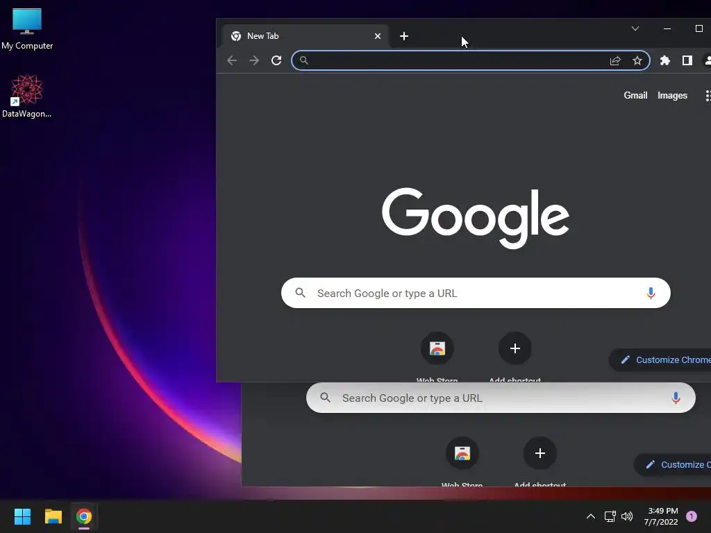The height and width of the screenshot is (533, 711).
Task: Open the volume speaker icon in tray
Action: click(x=627, y=516)
